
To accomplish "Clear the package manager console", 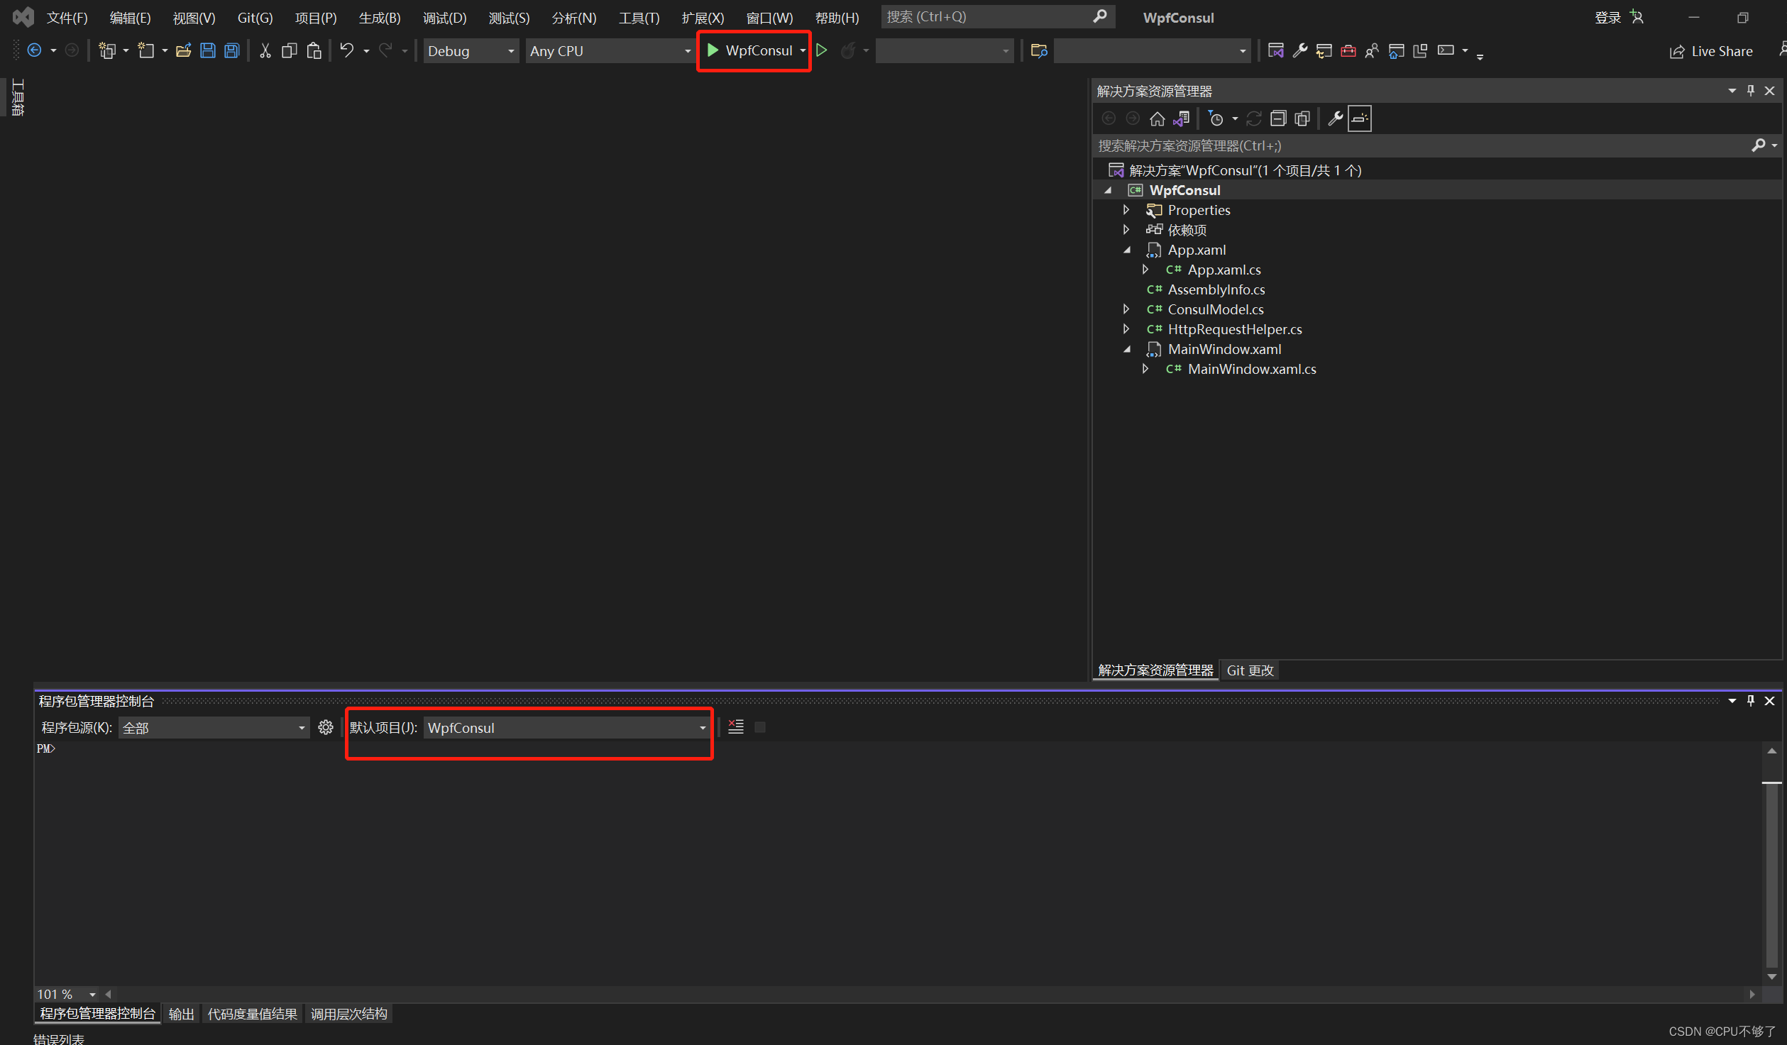I will 736,727.
